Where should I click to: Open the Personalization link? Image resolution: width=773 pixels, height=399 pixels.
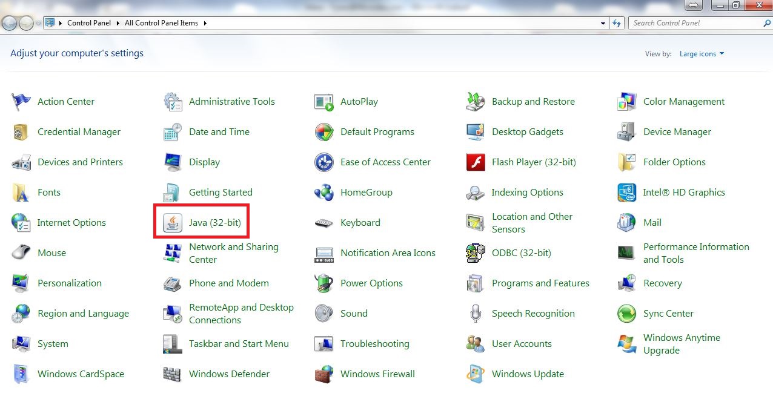pos(70,283)
